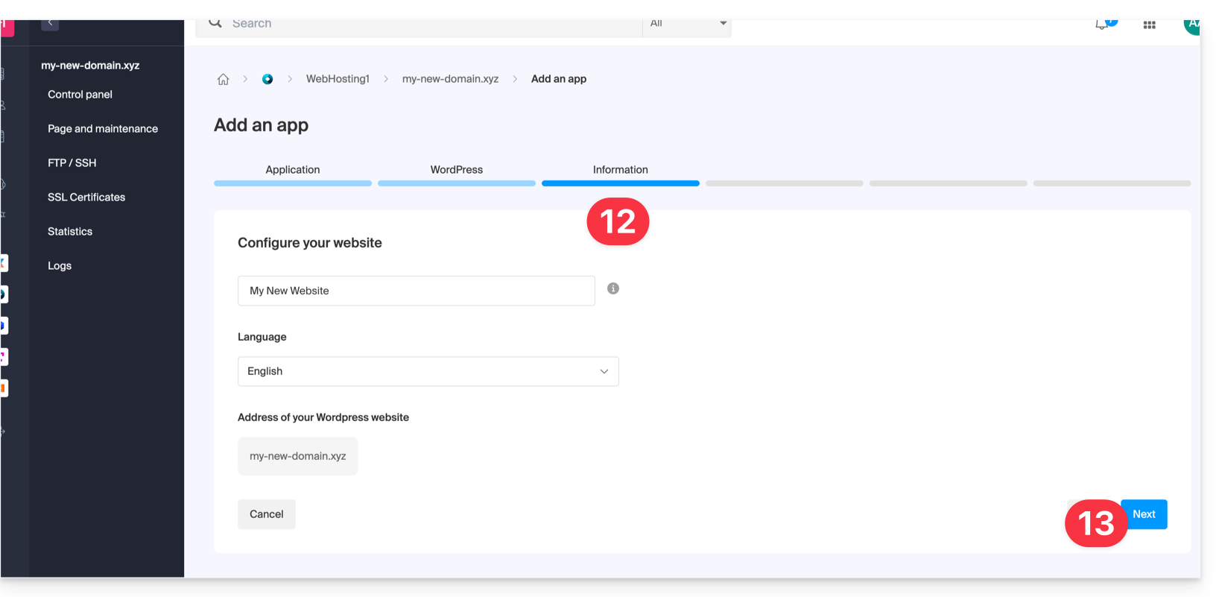Click the home breadcrumb icon

click(x=223, y=79)
